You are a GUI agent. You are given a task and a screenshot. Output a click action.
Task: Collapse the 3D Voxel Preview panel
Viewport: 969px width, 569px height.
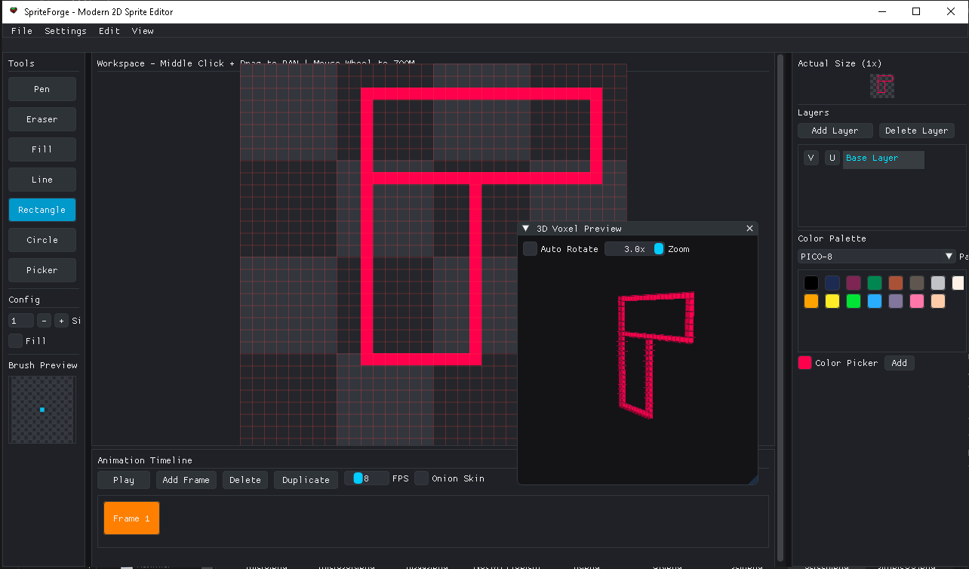526,229
